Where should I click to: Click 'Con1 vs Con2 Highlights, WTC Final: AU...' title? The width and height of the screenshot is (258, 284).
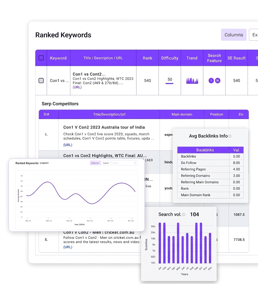click(x=105, y=155)
